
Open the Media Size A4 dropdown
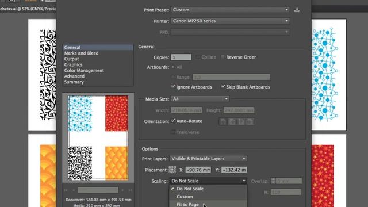[x=200, y=99]
